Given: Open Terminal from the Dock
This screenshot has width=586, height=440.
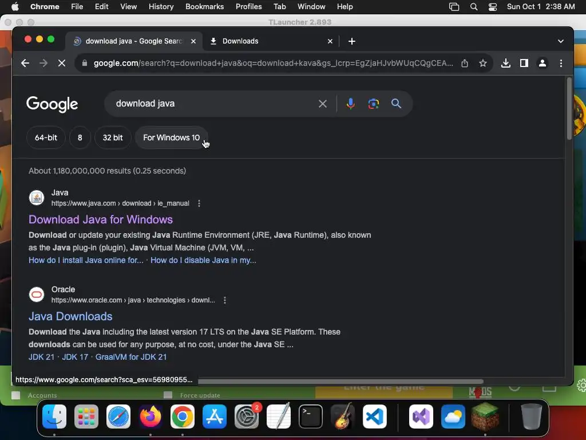Looking at the screenshot, I should point(311,417).
